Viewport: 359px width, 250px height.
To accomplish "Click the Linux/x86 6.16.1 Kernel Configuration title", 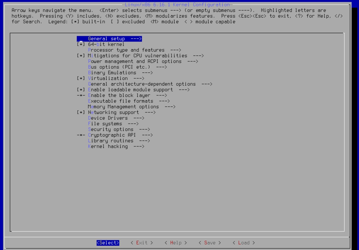I will click(x=177, y=5).
